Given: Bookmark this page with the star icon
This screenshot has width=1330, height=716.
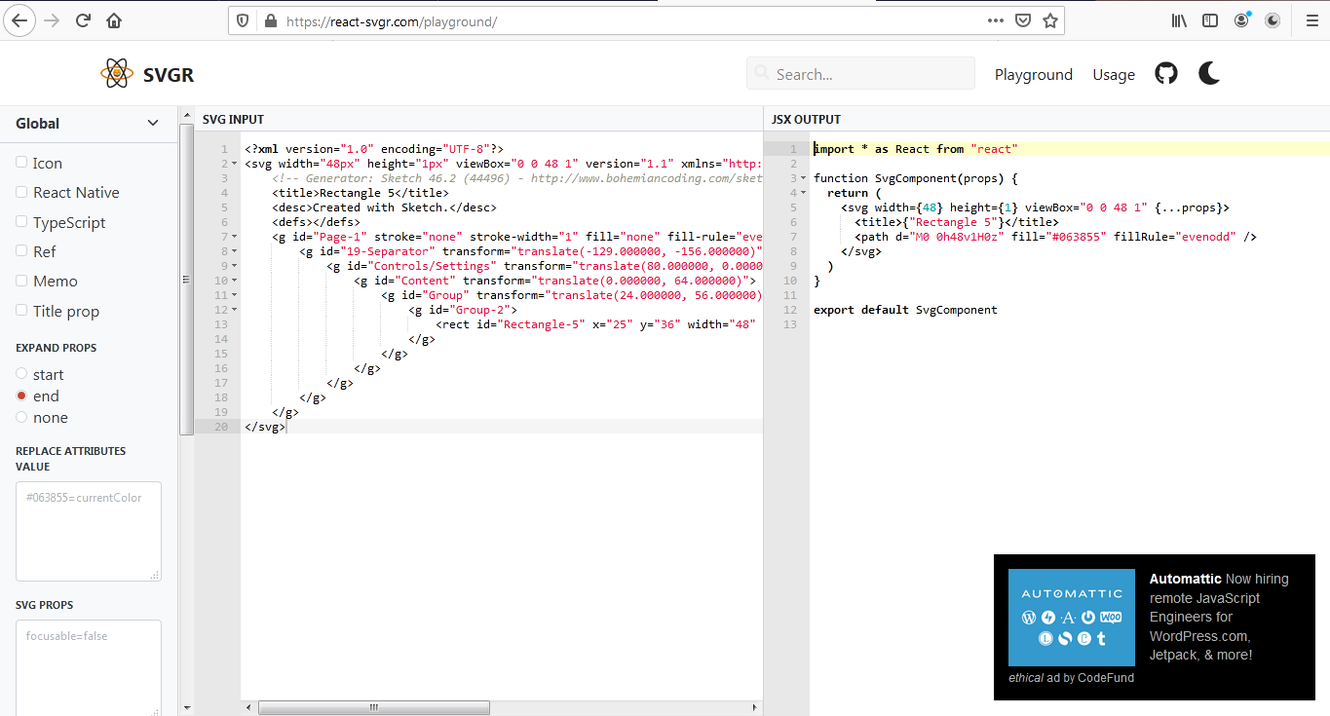Looking at the screenshot, I should click(1049, 20).
